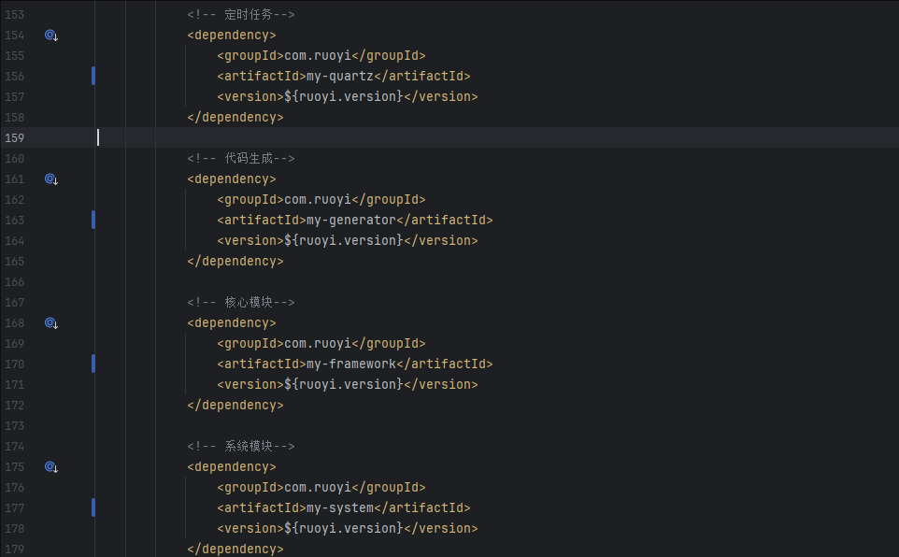Click com.ruoyi groupId on line 176
Screen dimensions: 899x557
(x=318, y=488)
